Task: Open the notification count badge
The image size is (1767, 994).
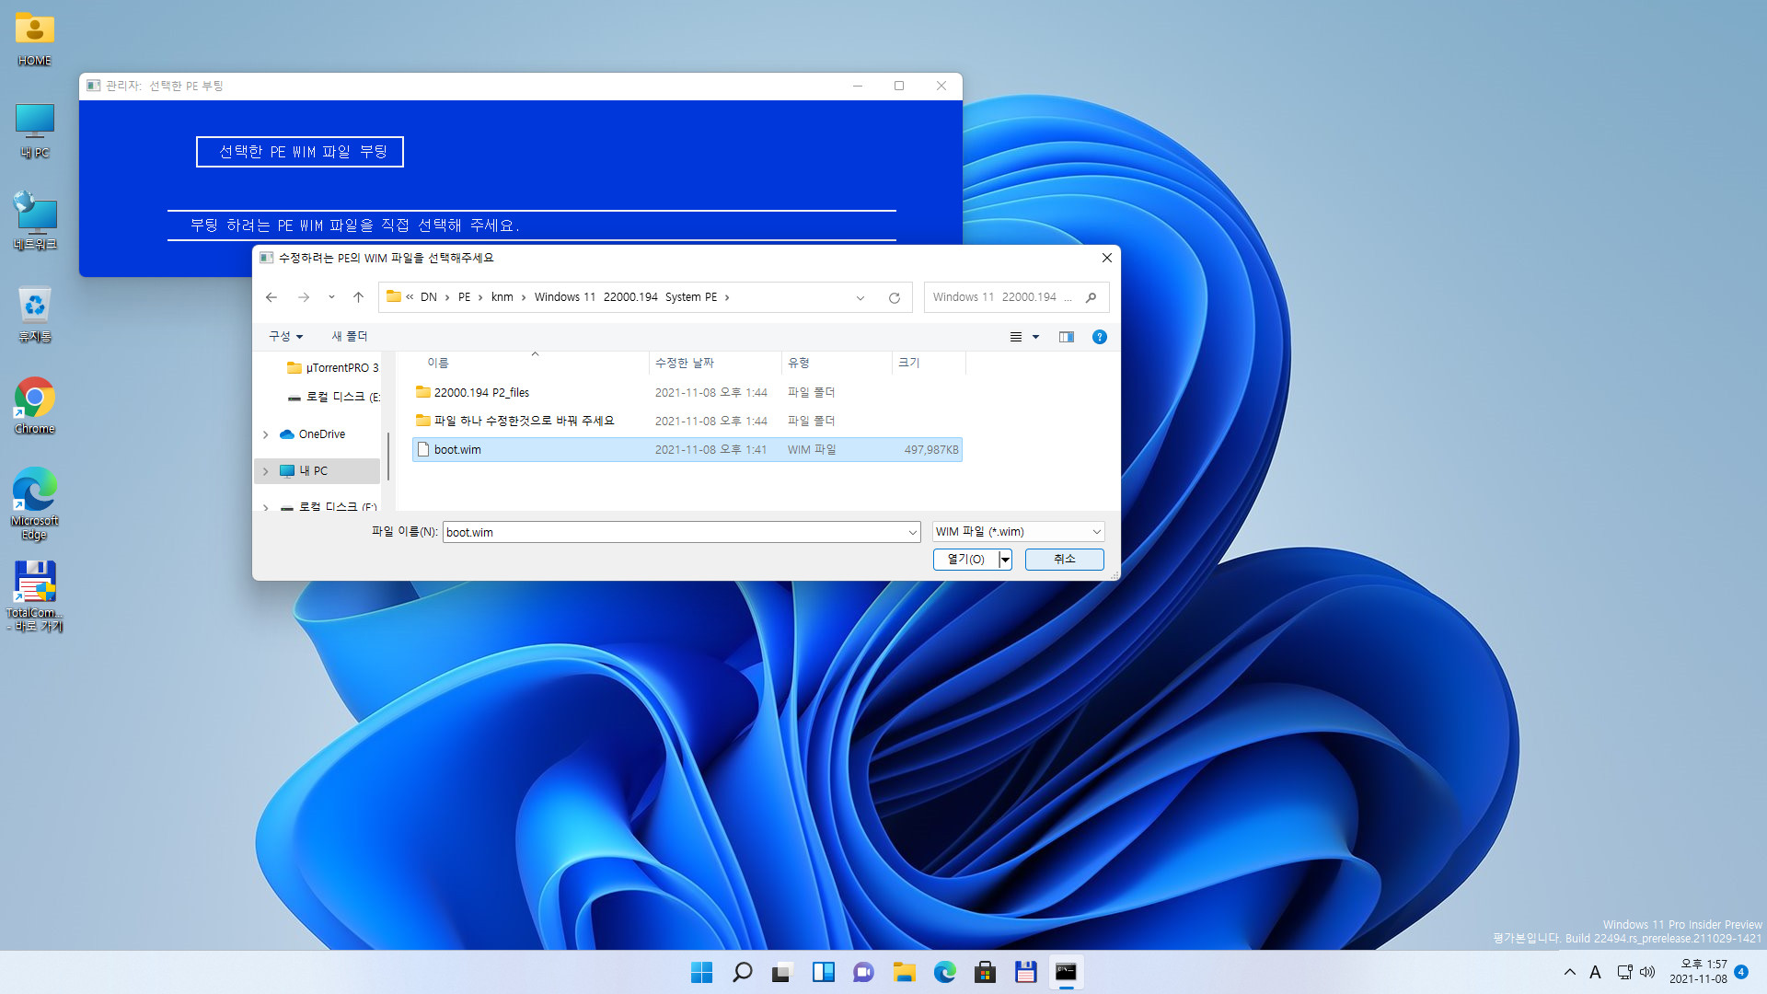Action: (x=1741, y=973)
